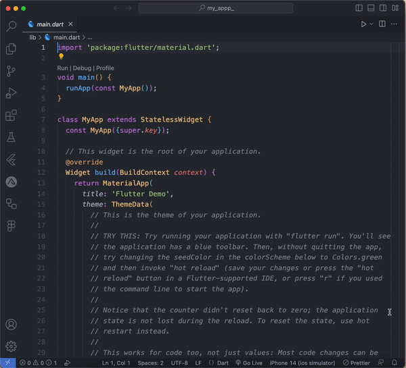
Task: Click the lightbulb code action icon
Action: (61, 56)
